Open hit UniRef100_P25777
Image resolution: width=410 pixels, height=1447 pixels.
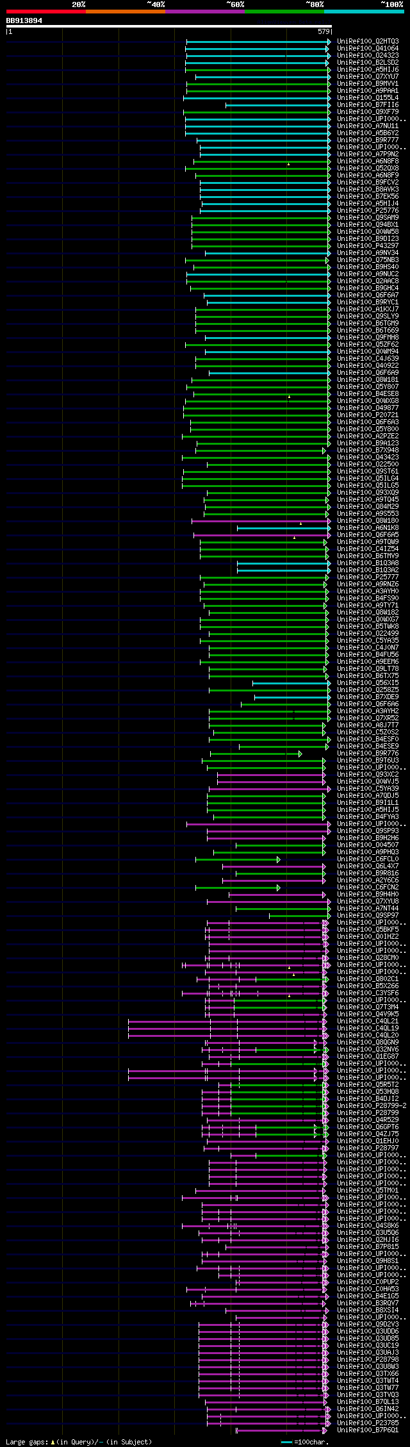click(368, 577)
